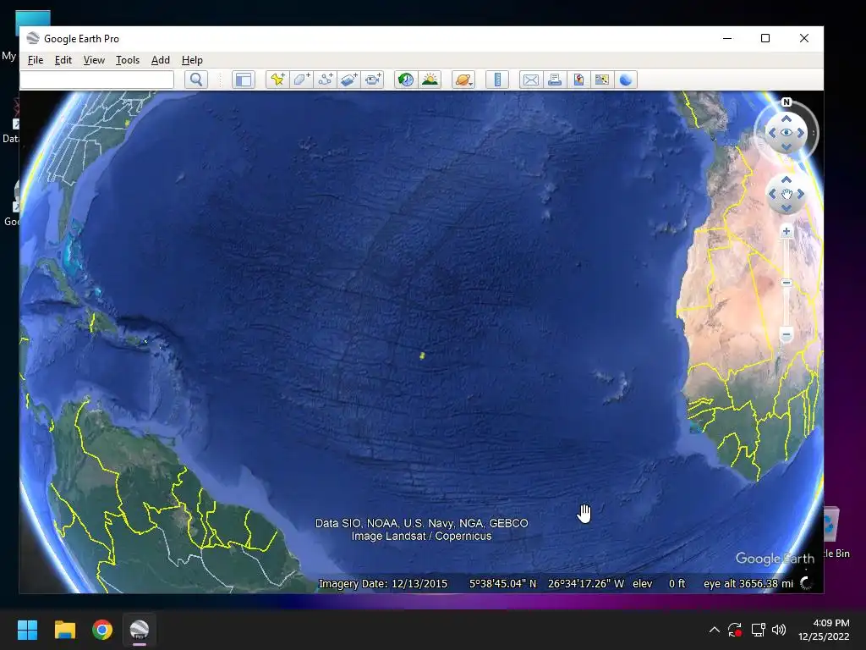Click the Save Image icon

pyautogui.click(x=578, y=80)
